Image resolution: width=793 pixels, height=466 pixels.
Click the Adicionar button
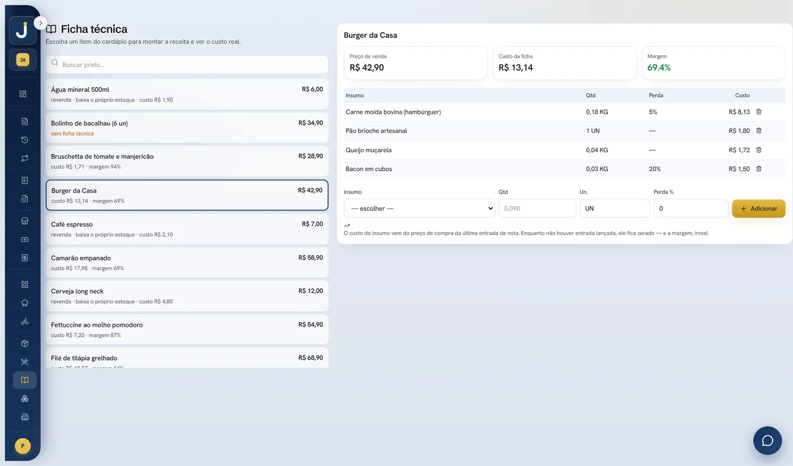point(758,208)
